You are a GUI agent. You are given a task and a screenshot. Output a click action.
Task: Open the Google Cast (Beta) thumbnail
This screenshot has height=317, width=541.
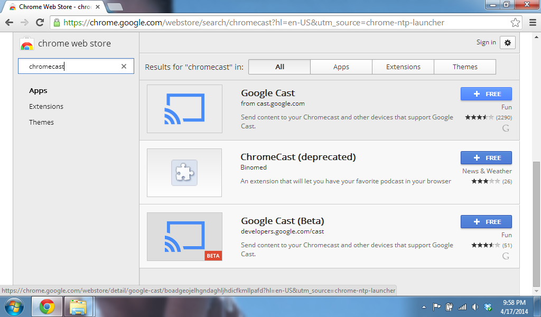coord(184,237)
